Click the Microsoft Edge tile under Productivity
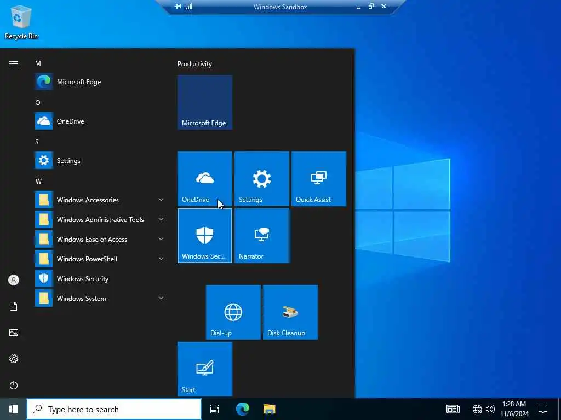561x420 pixels. [205, 102]
